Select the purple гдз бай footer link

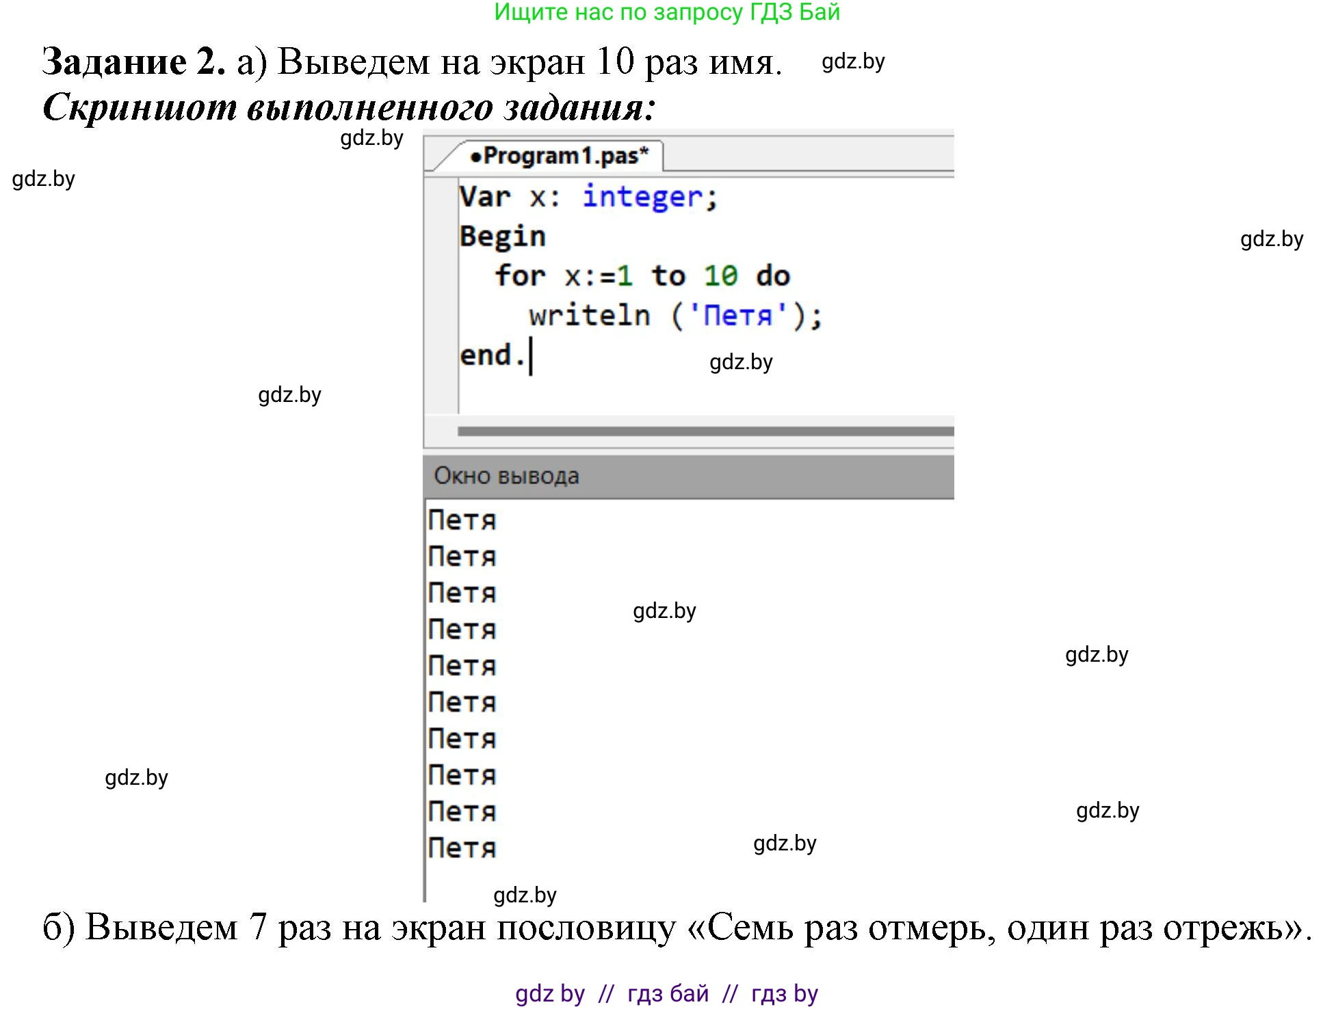pos(668,993)
